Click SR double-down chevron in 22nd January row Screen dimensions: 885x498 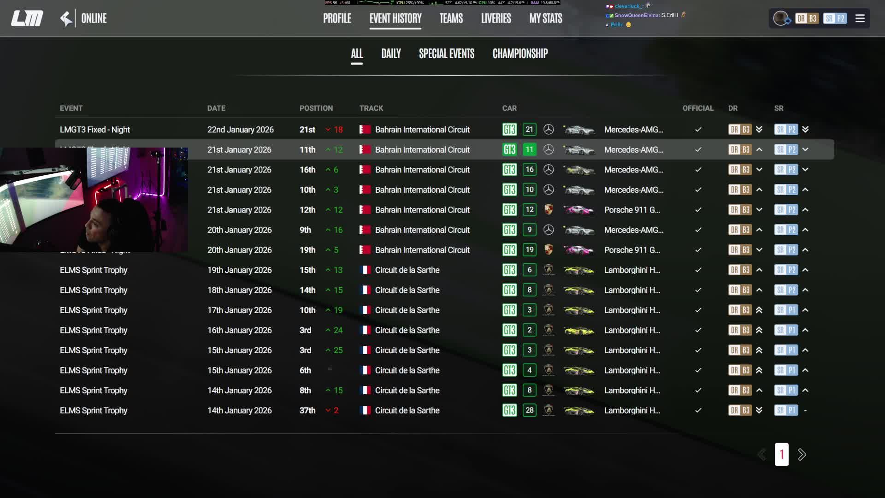point(805,130)
